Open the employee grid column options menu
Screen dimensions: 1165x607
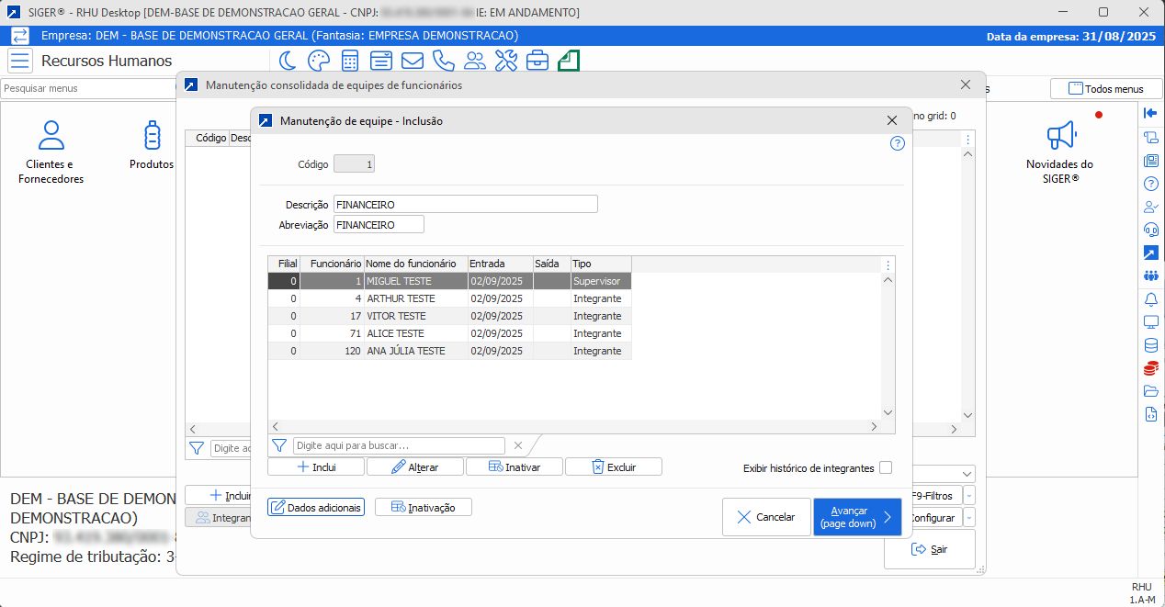point(888,264)
